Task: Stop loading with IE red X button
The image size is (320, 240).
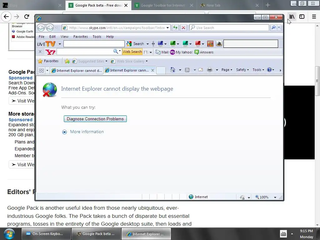Action: pyautogui.click(x=183, y=28)
